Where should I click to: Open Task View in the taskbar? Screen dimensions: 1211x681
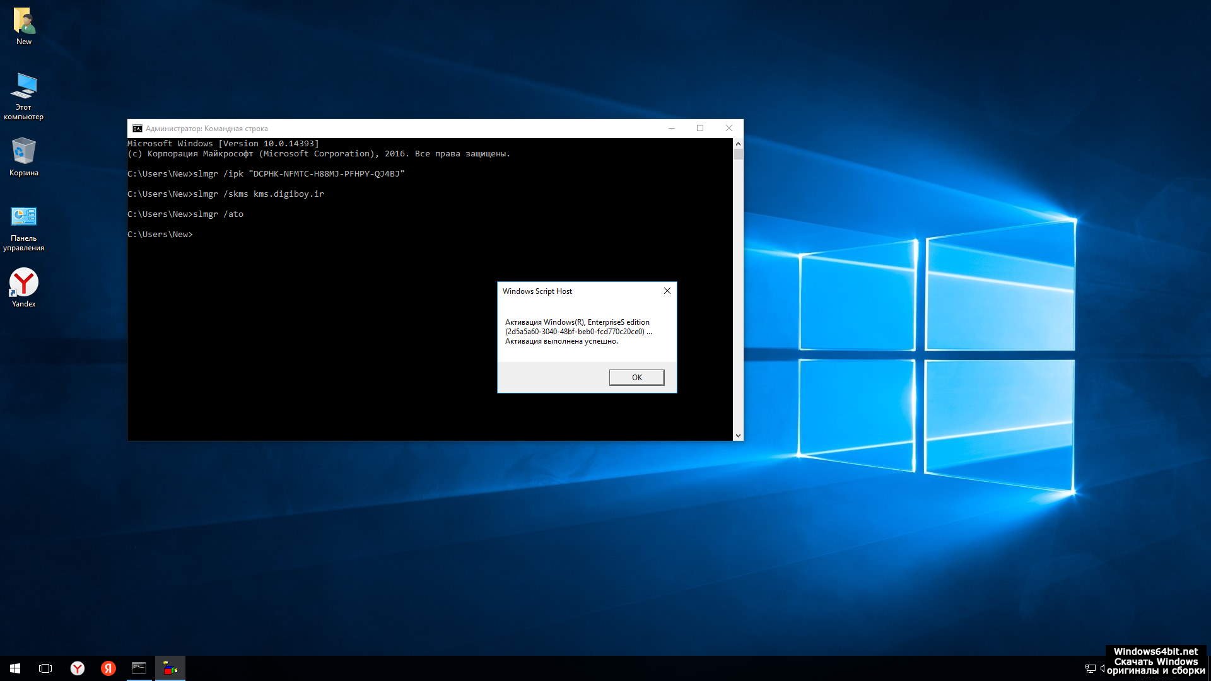(45, 668)
